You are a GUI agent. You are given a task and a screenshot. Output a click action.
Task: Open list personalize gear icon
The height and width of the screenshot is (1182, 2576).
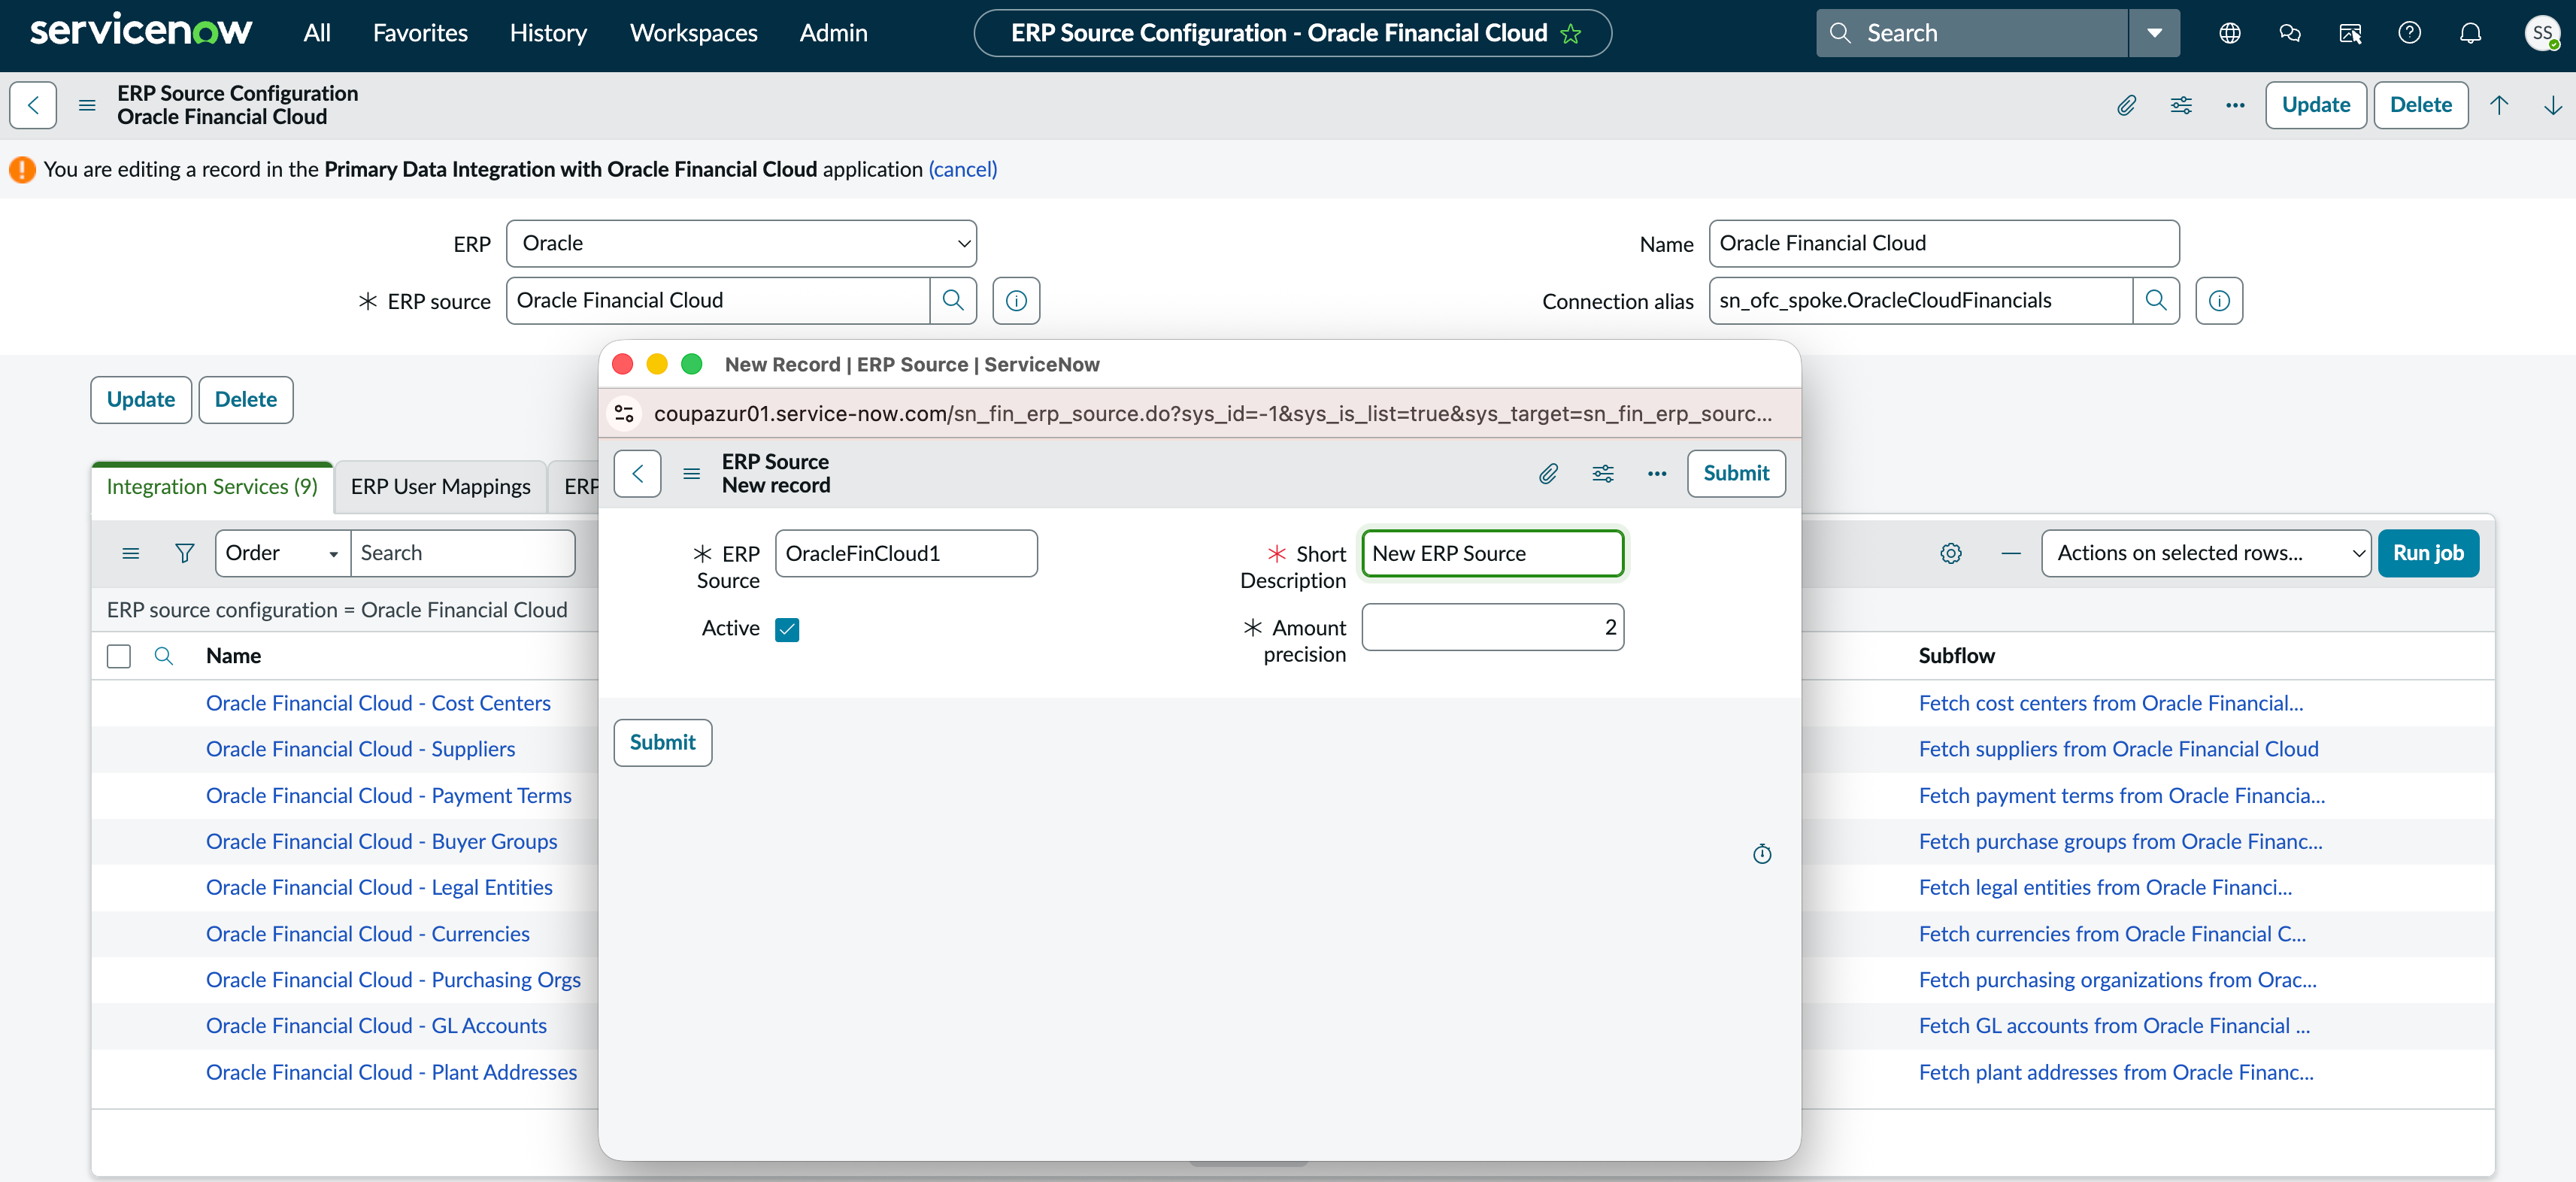pos(1950,553)
